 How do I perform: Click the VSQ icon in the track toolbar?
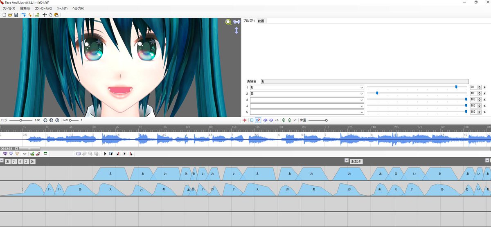(x=11, y=154)
